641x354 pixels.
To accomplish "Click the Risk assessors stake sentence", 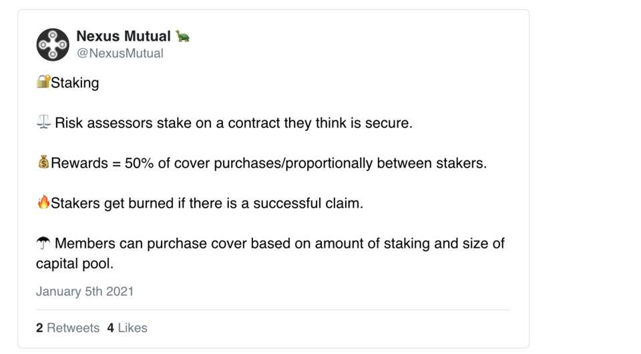I will click(234, 123).
